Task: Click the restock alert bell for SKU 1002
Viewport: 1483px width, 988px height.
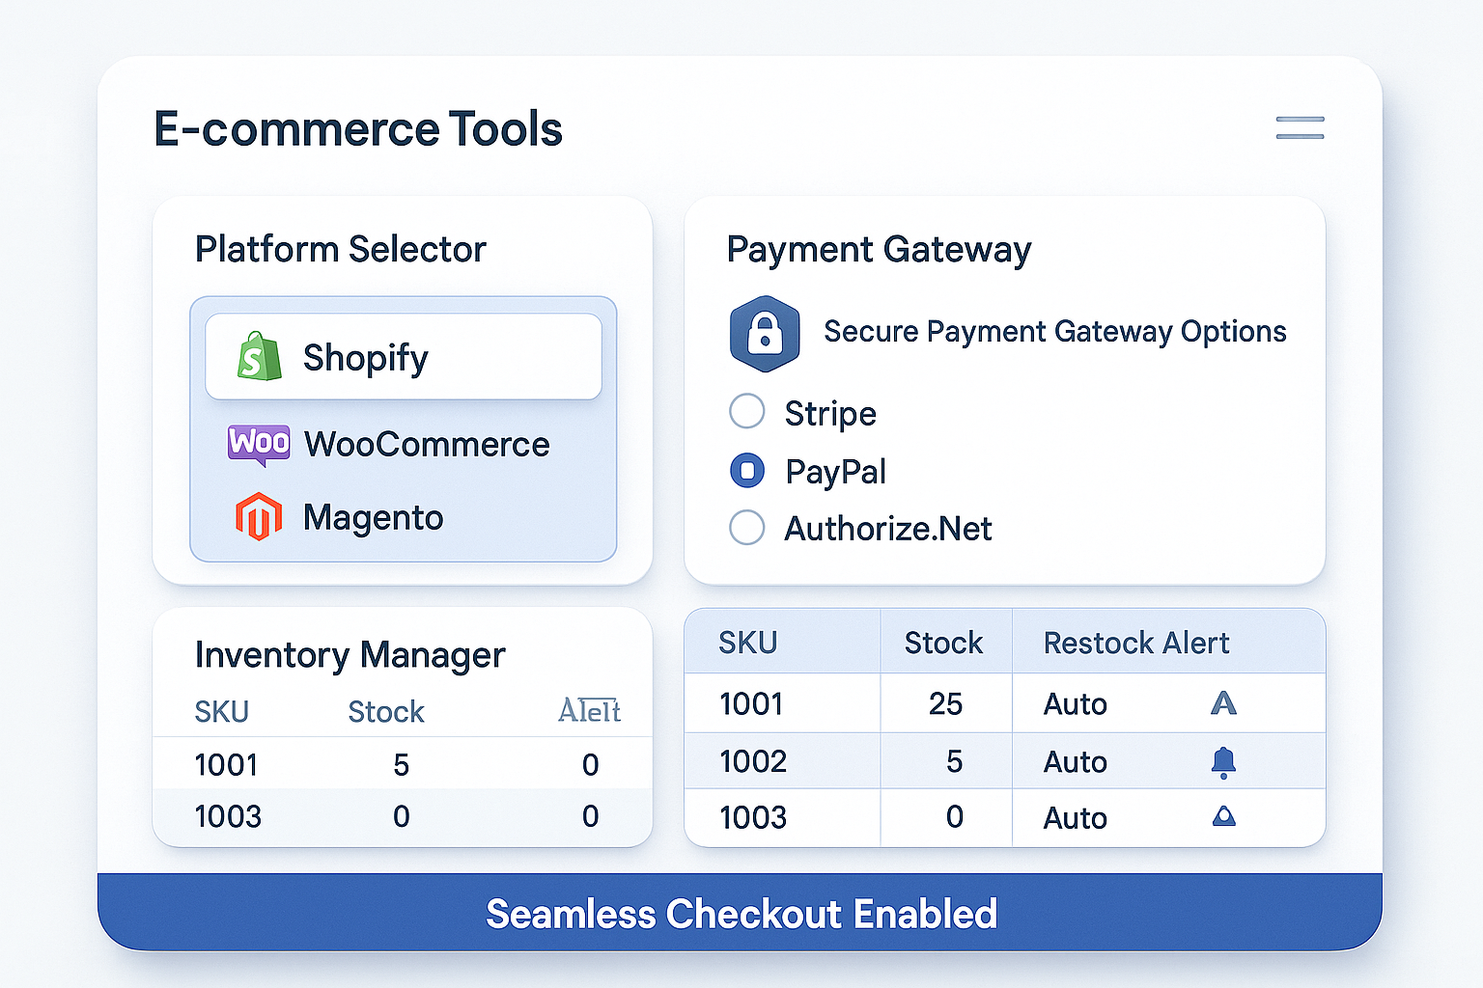Action: [x=1223, y=761]
